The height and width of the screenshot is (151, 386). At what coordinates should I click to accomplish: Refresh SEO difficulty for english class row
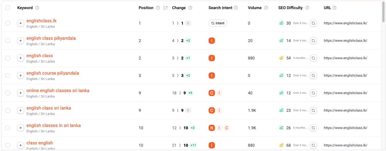(313, 58)
